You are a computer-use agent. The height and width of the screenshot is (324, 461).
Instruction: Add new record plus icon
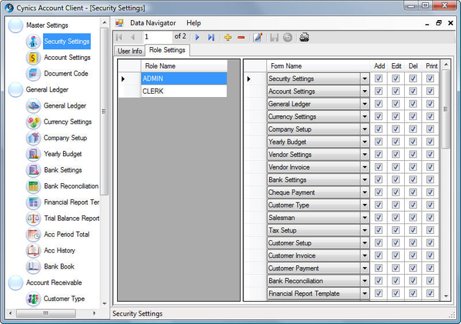(228, 37)
